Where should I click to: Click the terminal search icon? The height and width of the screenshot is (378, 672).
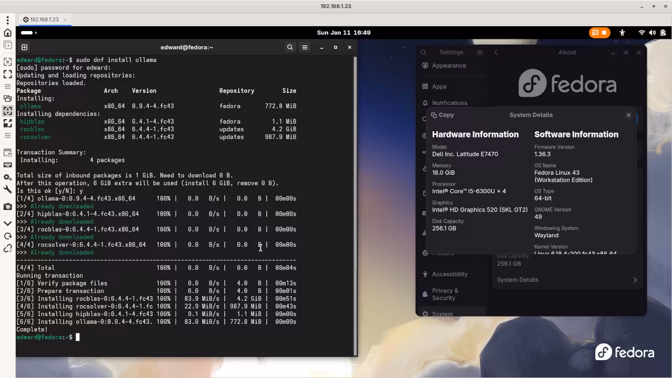point(290,47)
